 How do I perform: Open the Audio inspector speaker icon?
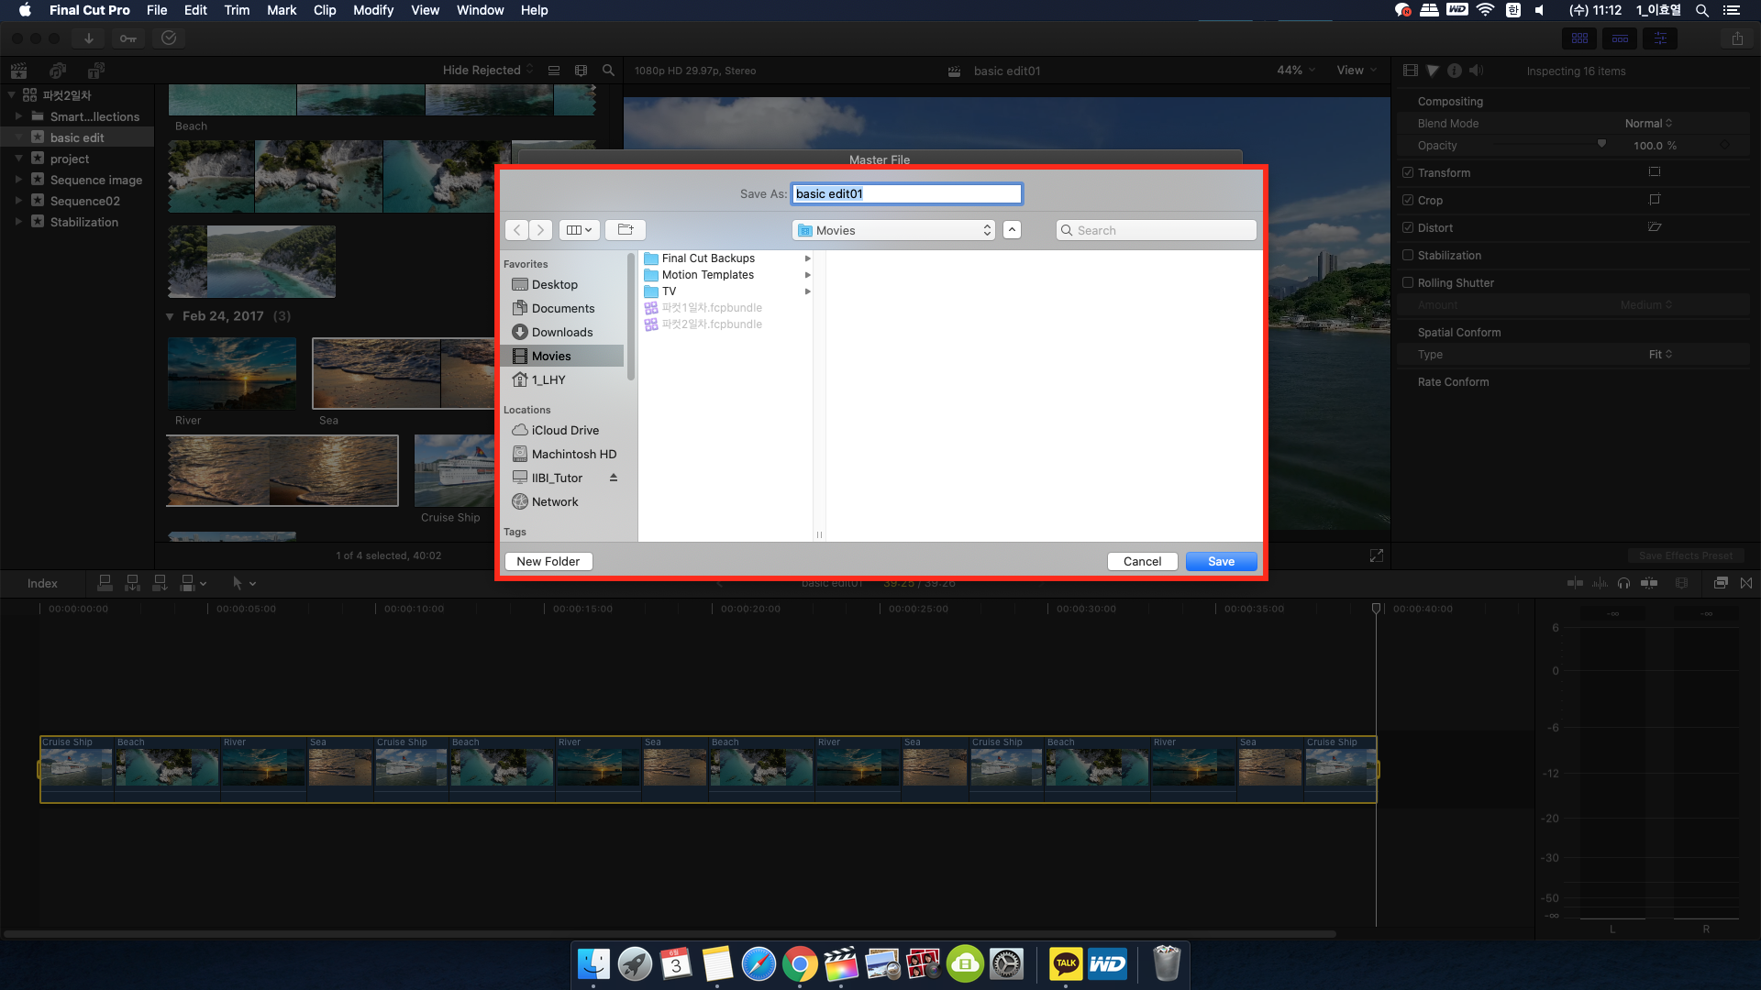tap(1476, 71)
